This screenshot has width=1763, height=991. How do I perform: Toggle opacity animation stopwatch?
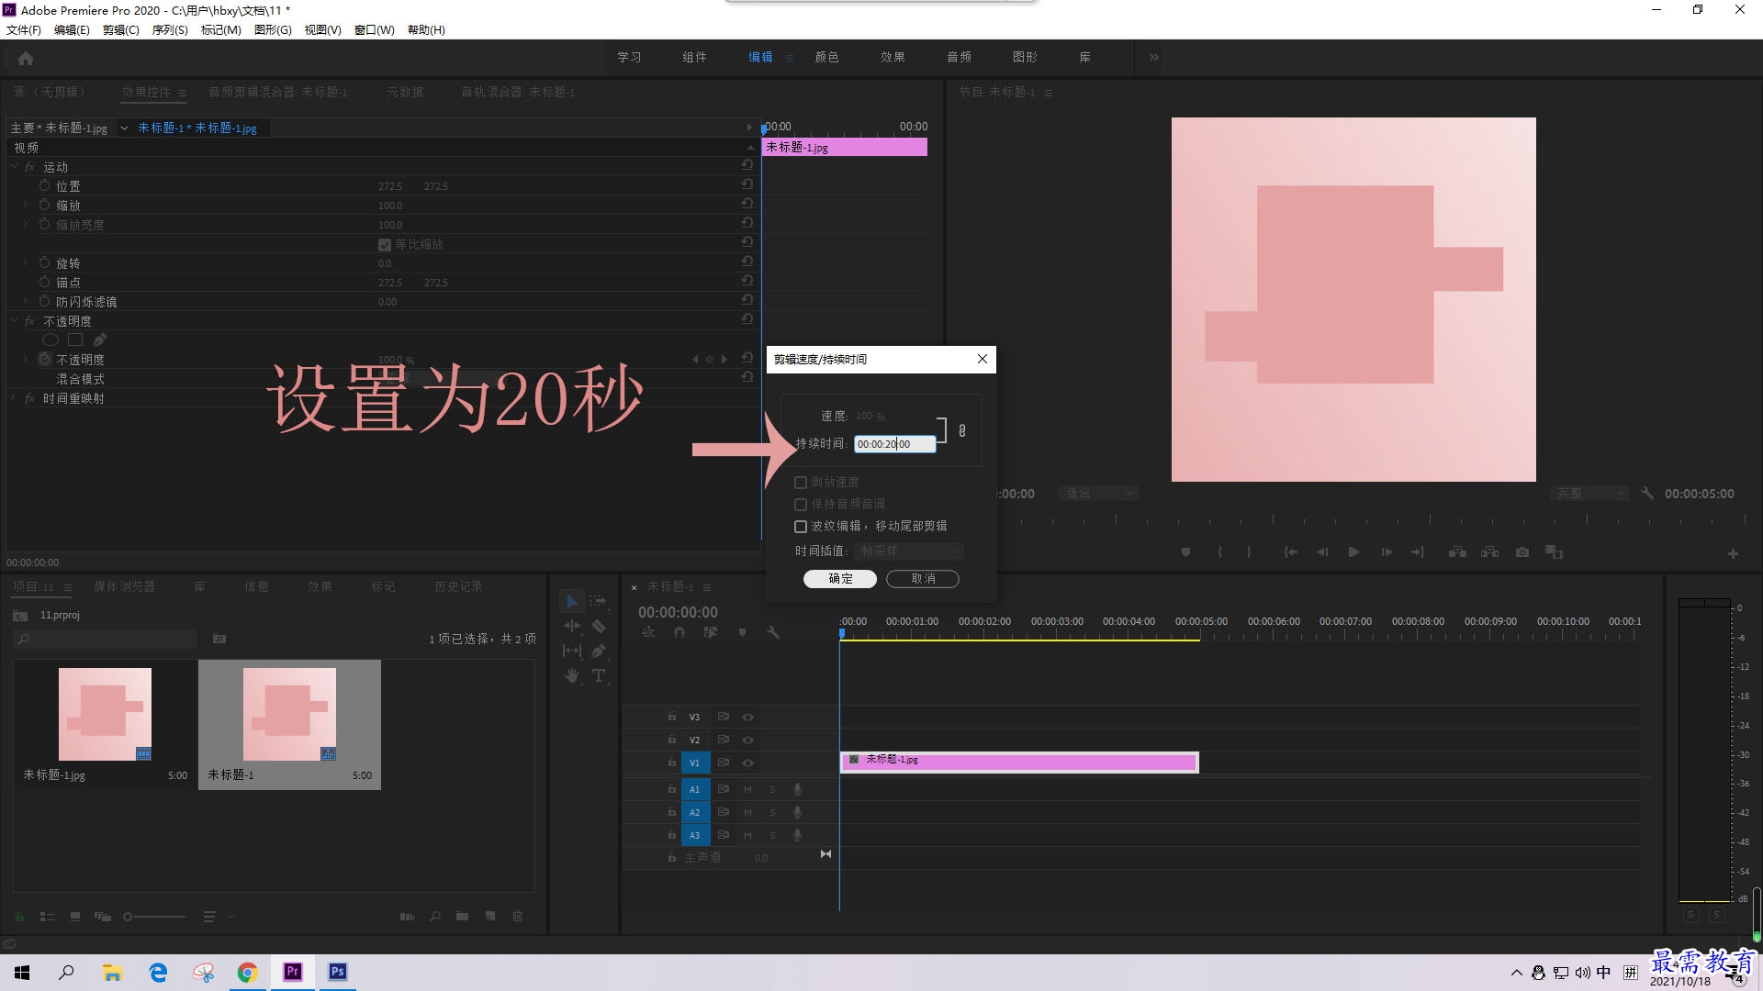44,359
